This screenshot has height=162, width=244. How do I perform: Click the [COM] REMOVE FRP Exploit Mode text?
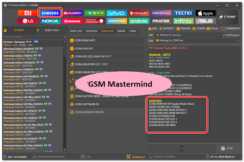click(x=172, y=104)
